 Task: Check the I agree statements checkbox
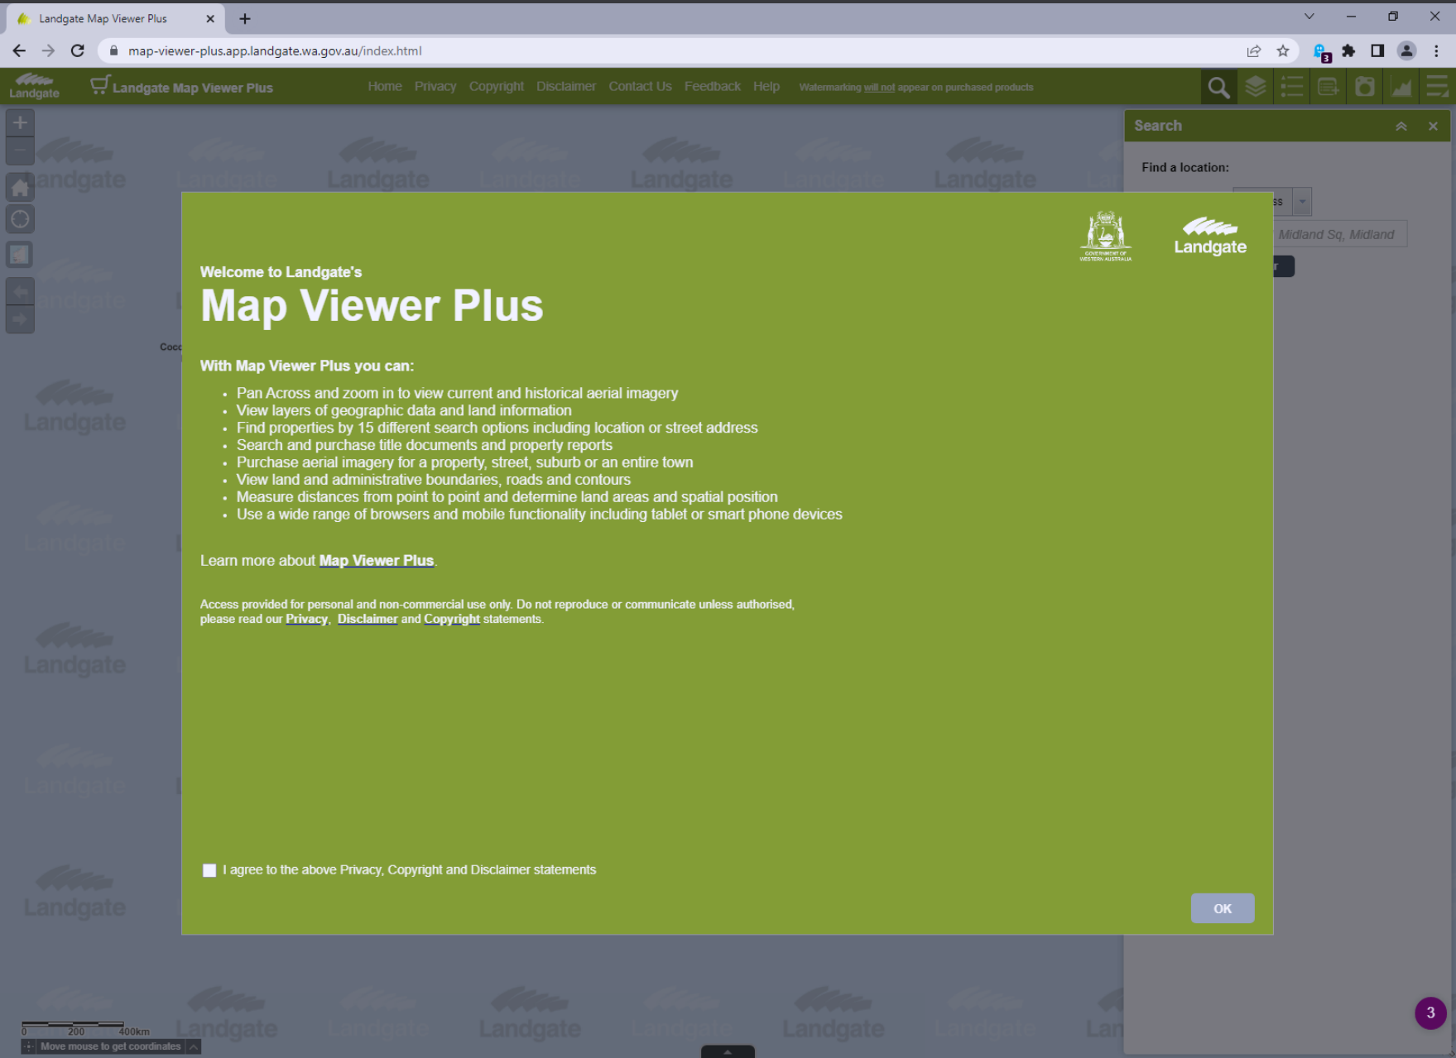click(209, 869)
